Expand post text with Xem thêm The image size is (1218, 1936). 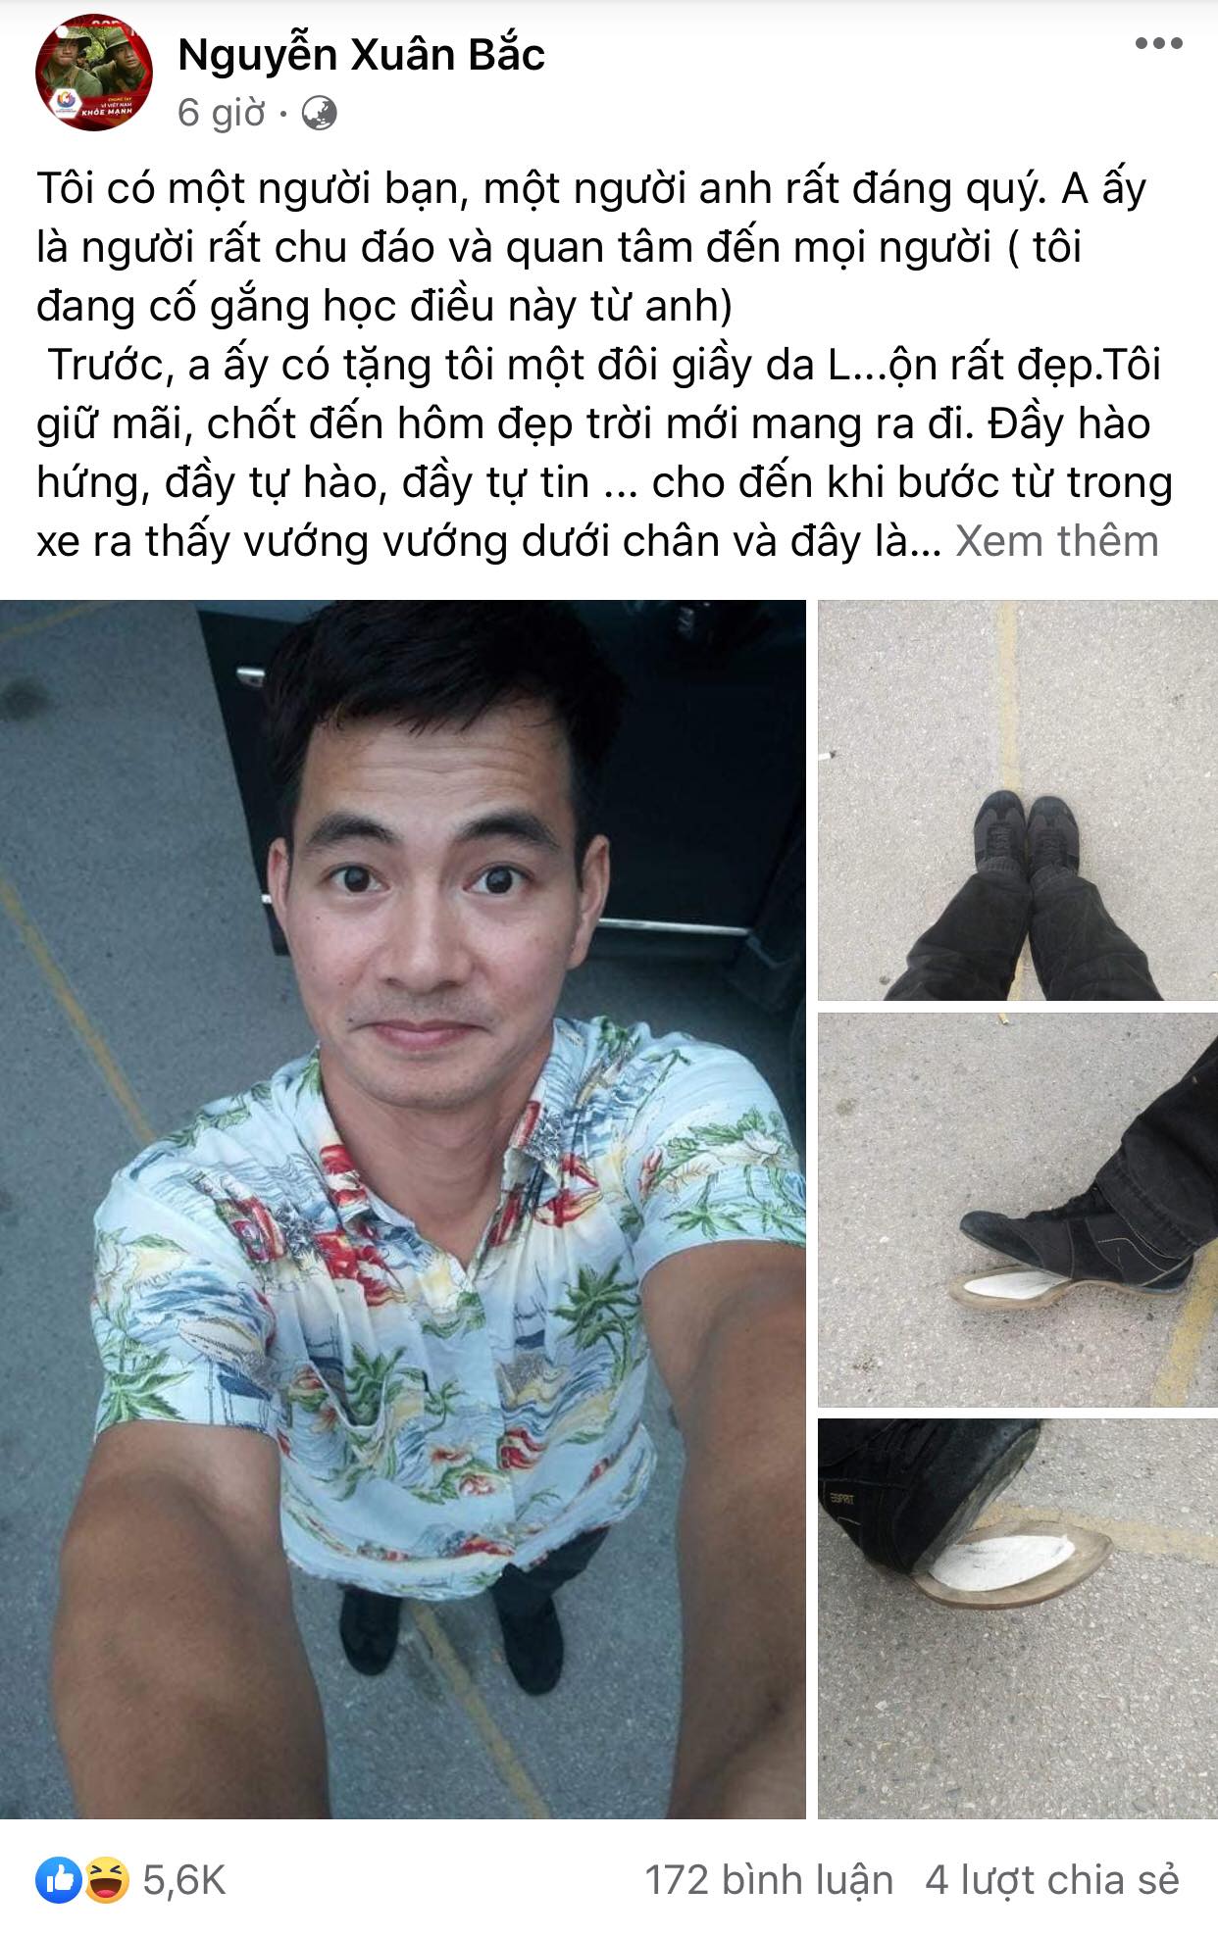pyautogui.click(x=1057, y=541)
